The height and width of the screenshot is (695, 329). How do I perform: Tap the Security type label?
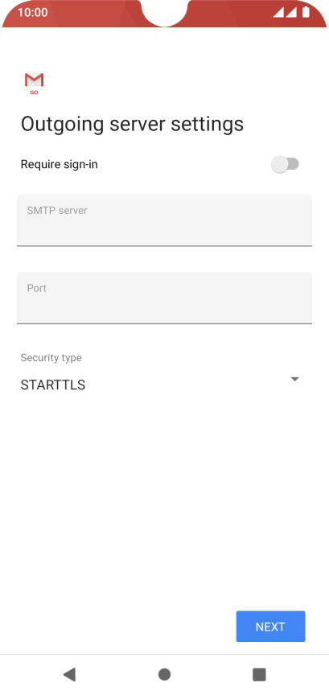(x=51, y=358)
